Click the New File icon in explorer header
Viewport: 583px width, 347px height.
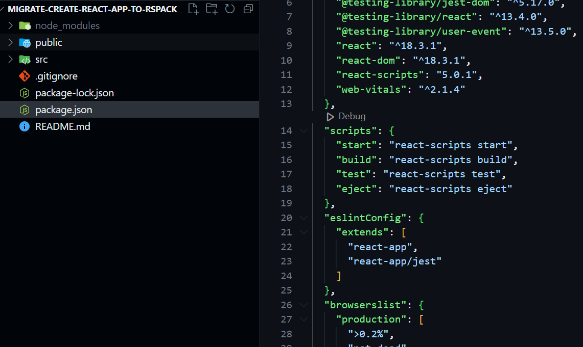coord(193,9)
